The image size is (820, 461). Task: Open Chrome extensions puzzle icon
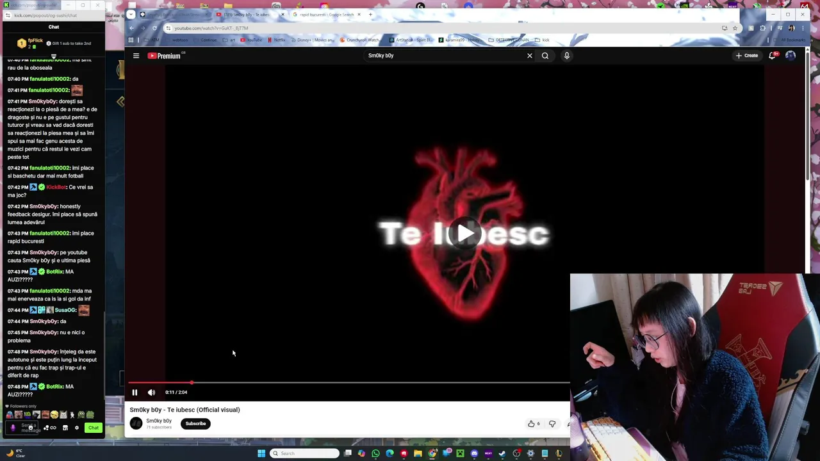(762, 28)
